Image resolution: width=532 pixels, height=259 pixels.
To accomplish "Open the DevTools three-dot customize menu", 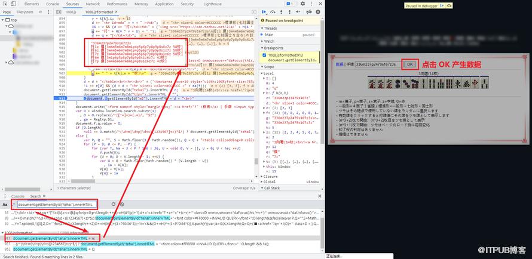I will 310,4.
